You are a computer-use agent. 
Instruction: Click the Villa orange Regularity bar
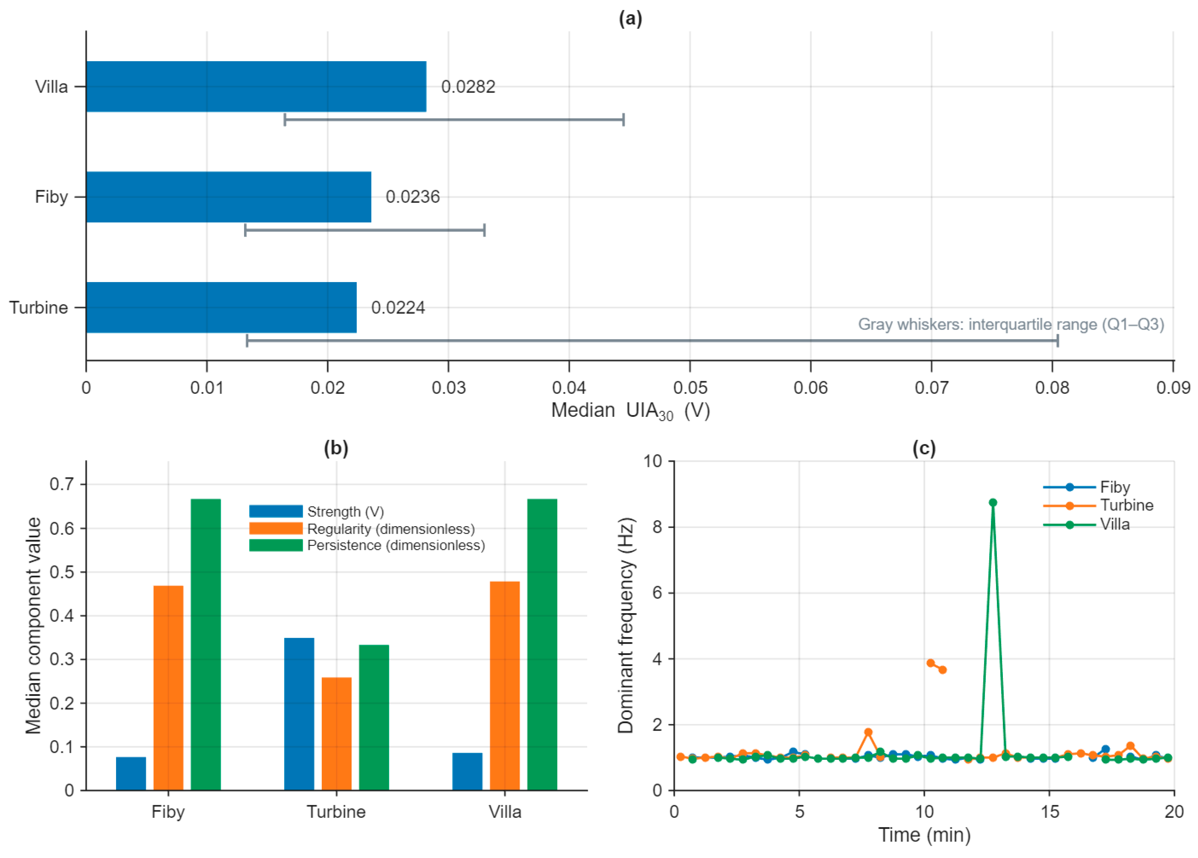[x=505, y=686]
